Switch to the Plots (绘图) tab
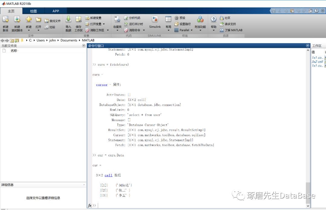Image resolution: width=326 pixels, height=210 pixels. pos(33,11)
